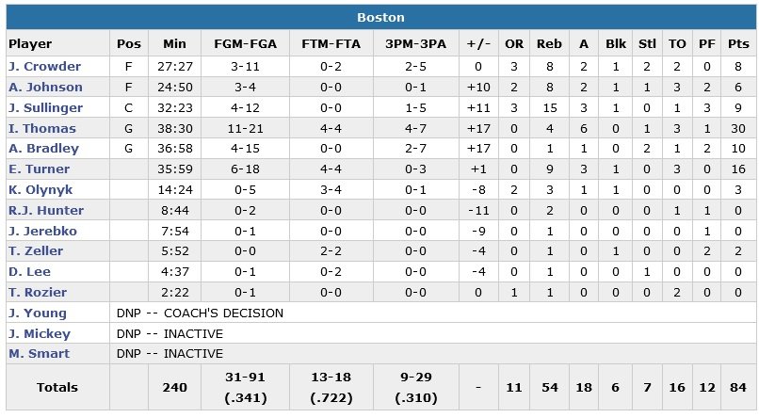Open M. Smart's player profile
Viewport: 759px width, 418px height.
(x=37, y=354)
